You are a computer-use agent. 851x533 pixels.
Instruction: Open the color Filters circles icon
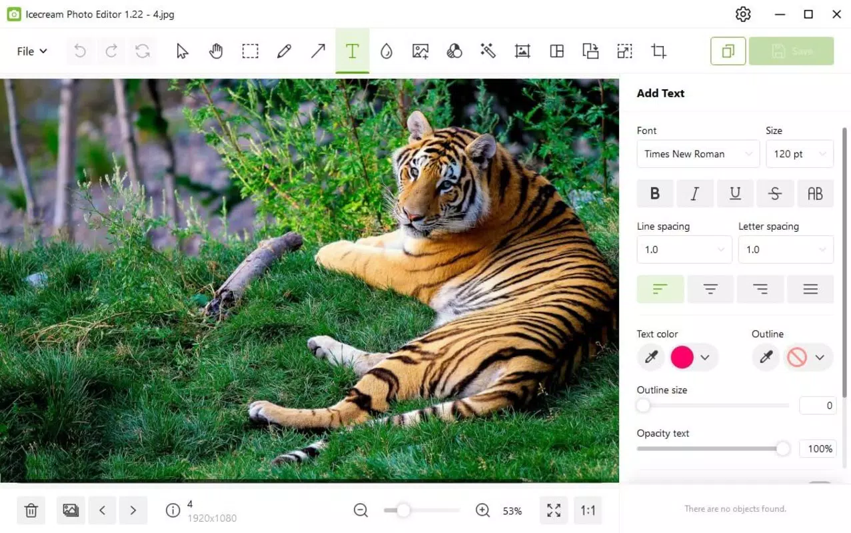[x=454, y=51]
